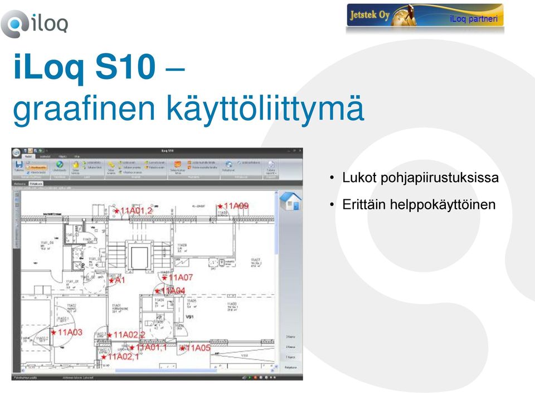
Task: Click the Tallenna save disk icon
Action: 19,165
